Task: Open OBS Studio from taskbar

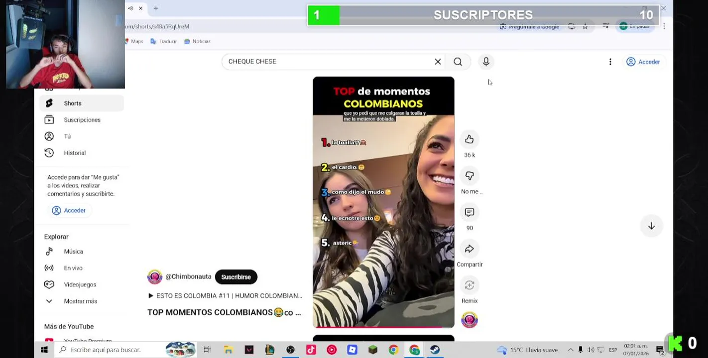Action: [290, 350]
